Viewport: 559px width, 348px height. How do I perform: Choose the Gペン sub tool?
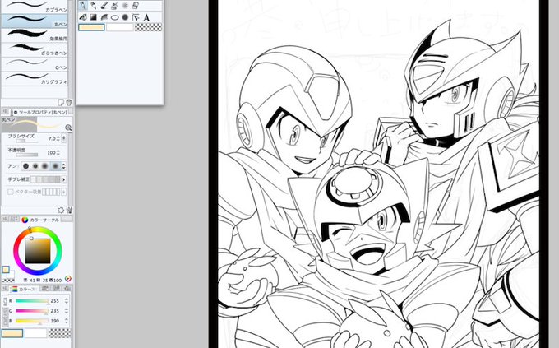pyautogui.click(x=35, y=63)
